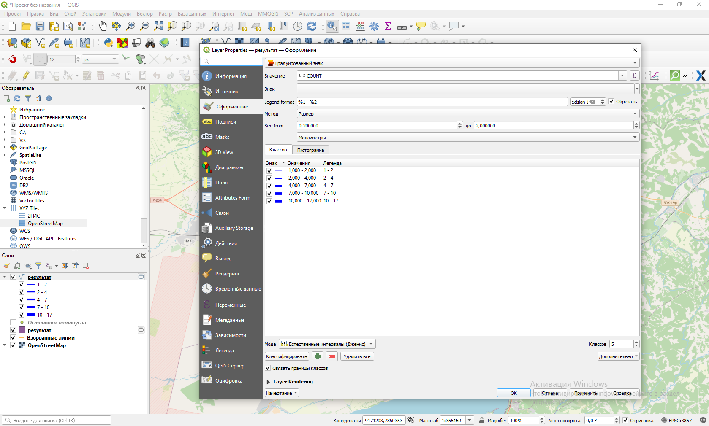
Task: Enable the Остановки_автобусов layer visibility
Action: (13, 323)
